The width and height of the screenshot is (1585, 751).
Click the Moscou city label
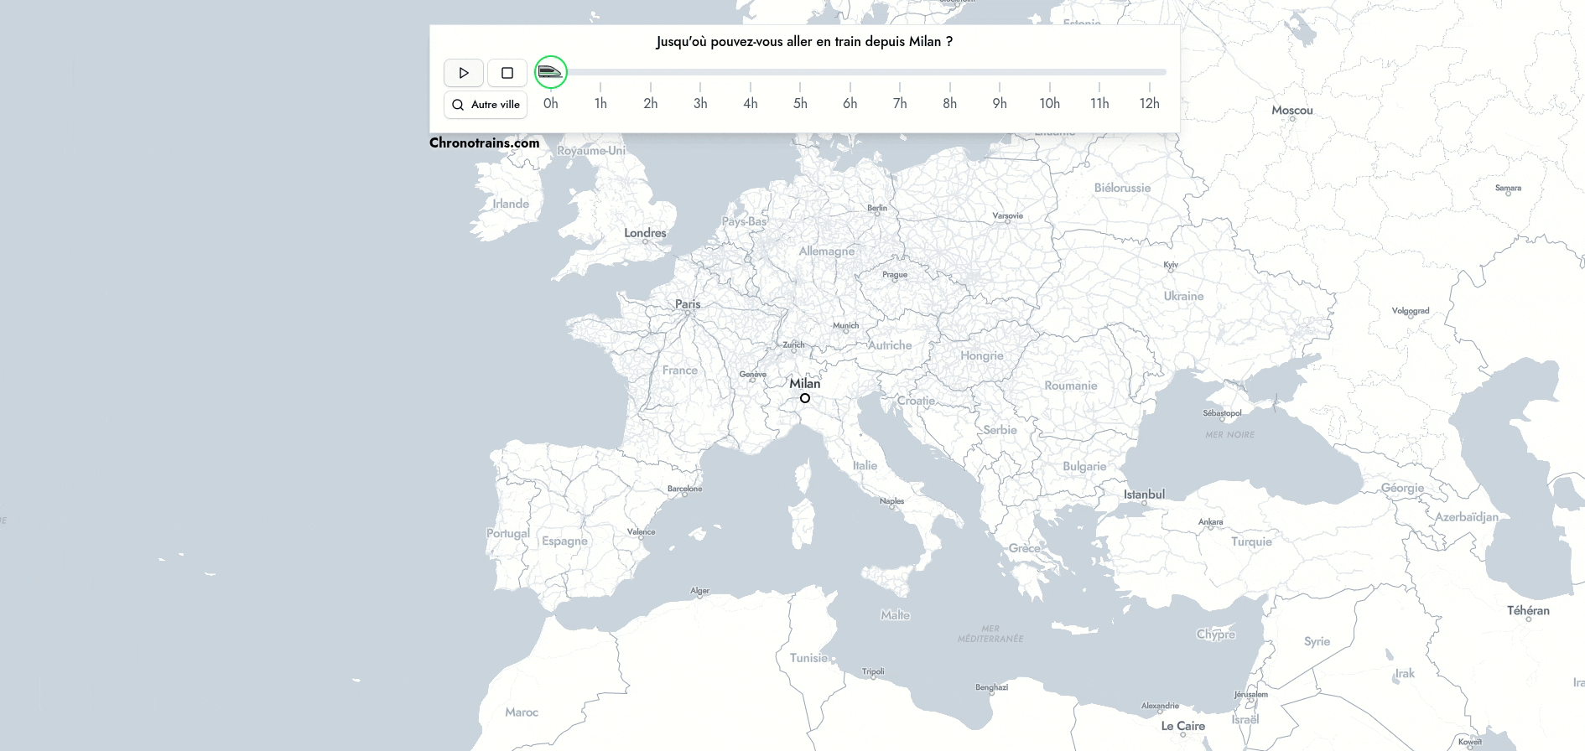1291,111
